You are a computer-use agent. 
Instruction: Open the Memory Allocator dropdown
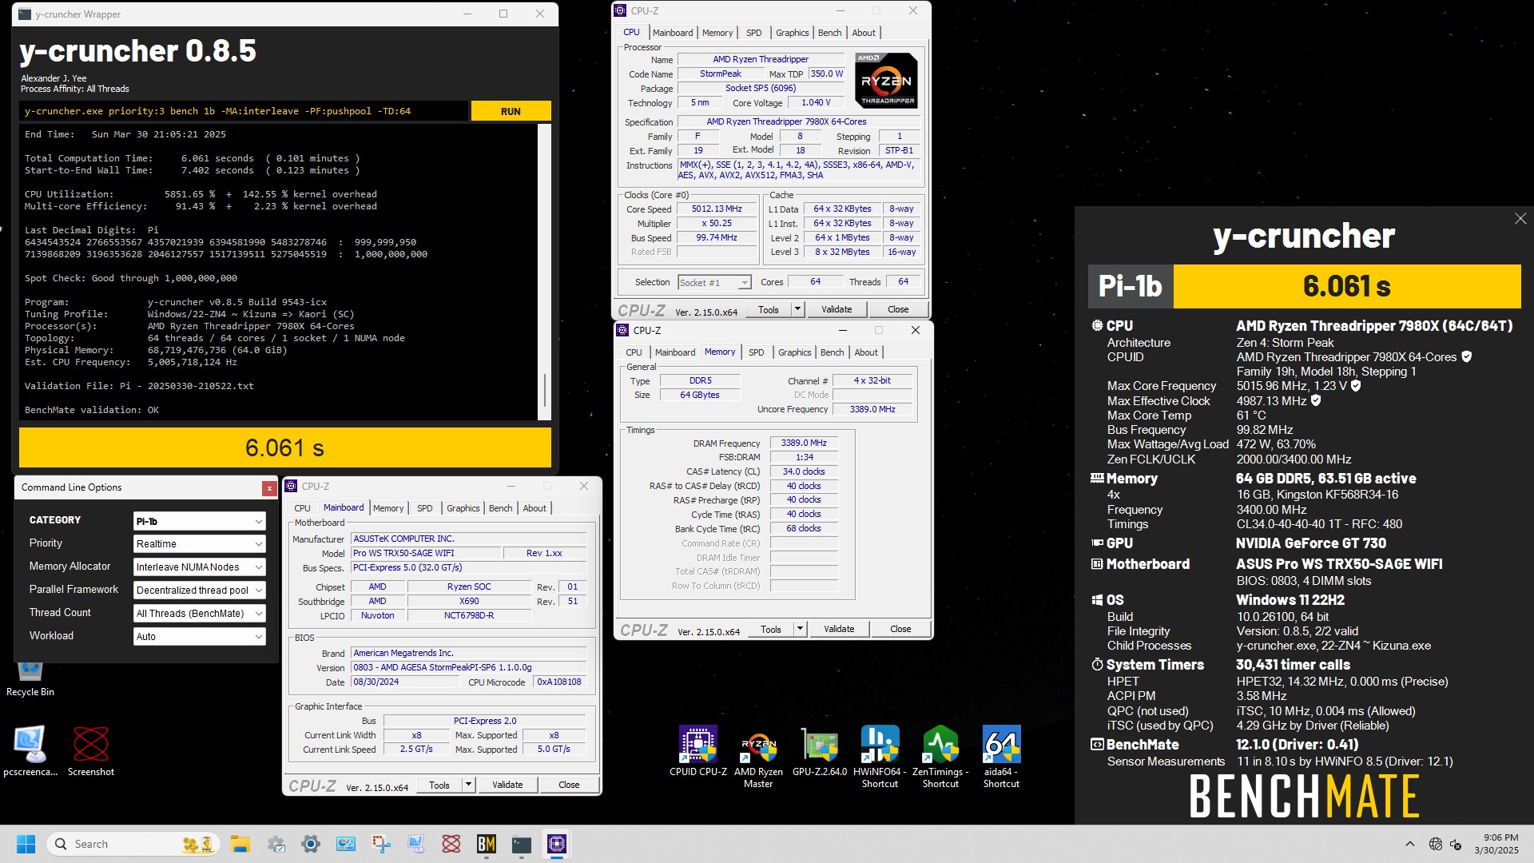point(199,567)
